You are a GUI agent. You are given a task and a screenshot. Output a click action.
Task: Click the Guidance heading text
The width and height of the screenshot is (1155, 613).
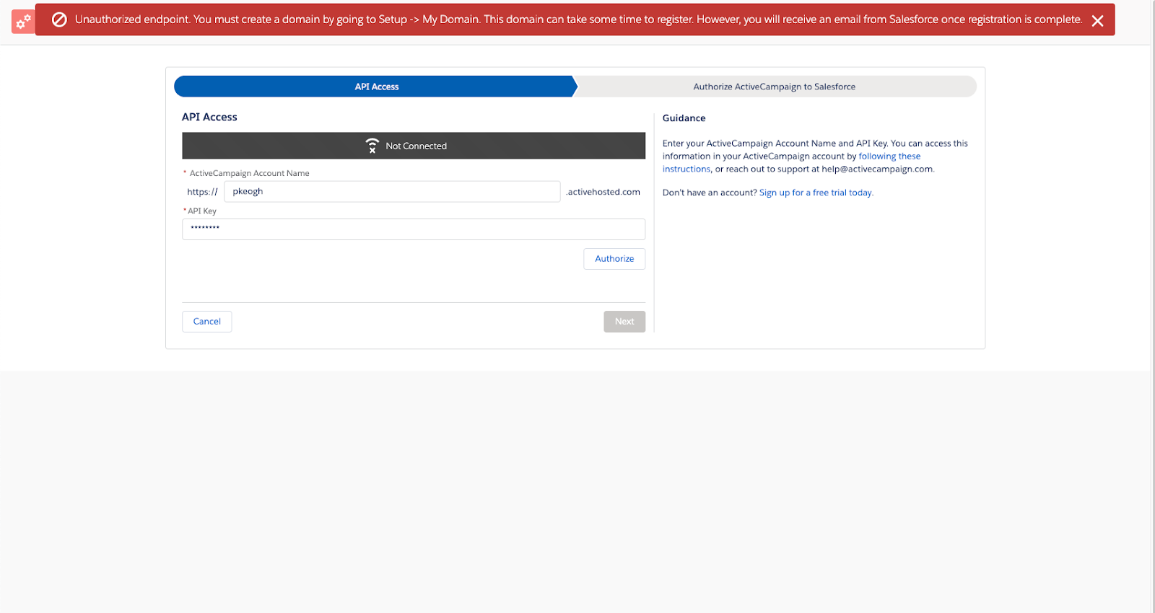coord(684,118)
